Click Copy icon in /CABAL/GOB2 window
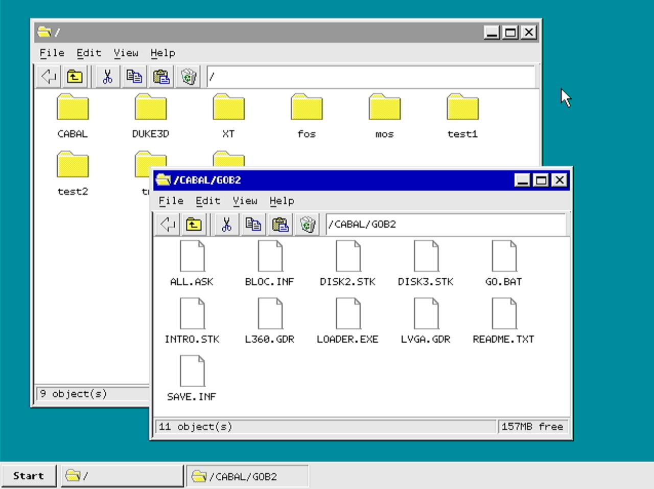 click(253, 225)
